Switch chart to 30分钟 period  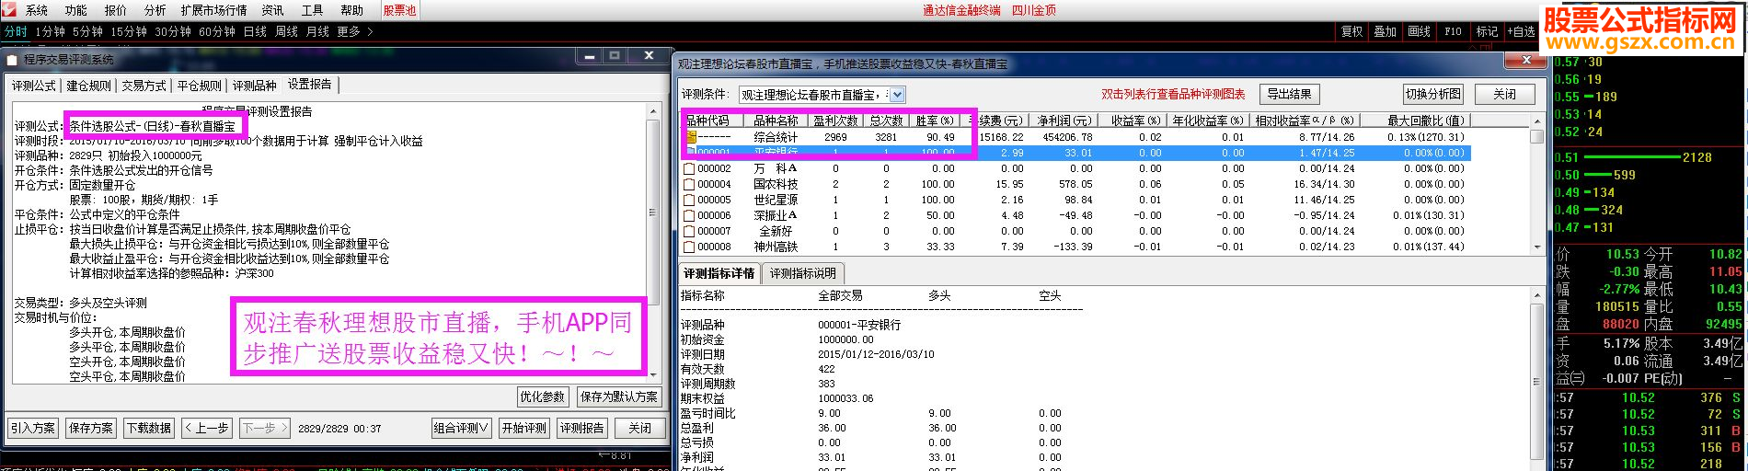pyautogui.click(x=173, y=31)
